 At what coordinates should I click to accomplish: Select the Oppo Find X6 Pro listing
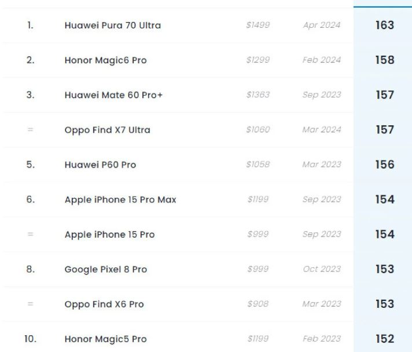click(104, 304)
